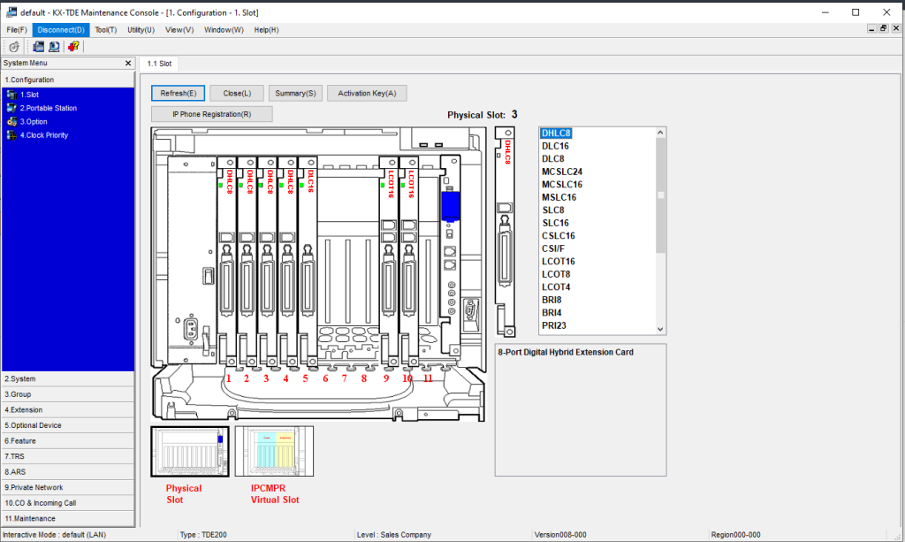Click the blue module on the main processor card
Image resolution: width=905 pixels, height=542 pixels.
450,206
